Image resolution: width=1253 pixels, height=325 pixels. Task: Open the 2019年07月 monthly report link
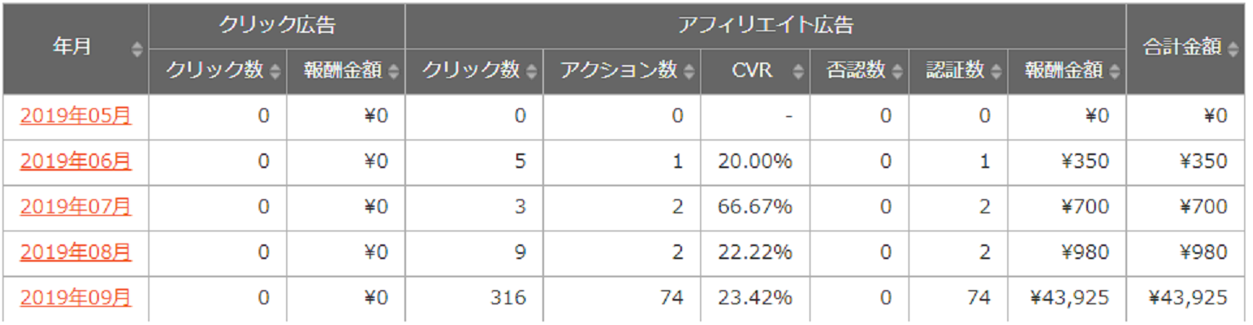[75, 206]
